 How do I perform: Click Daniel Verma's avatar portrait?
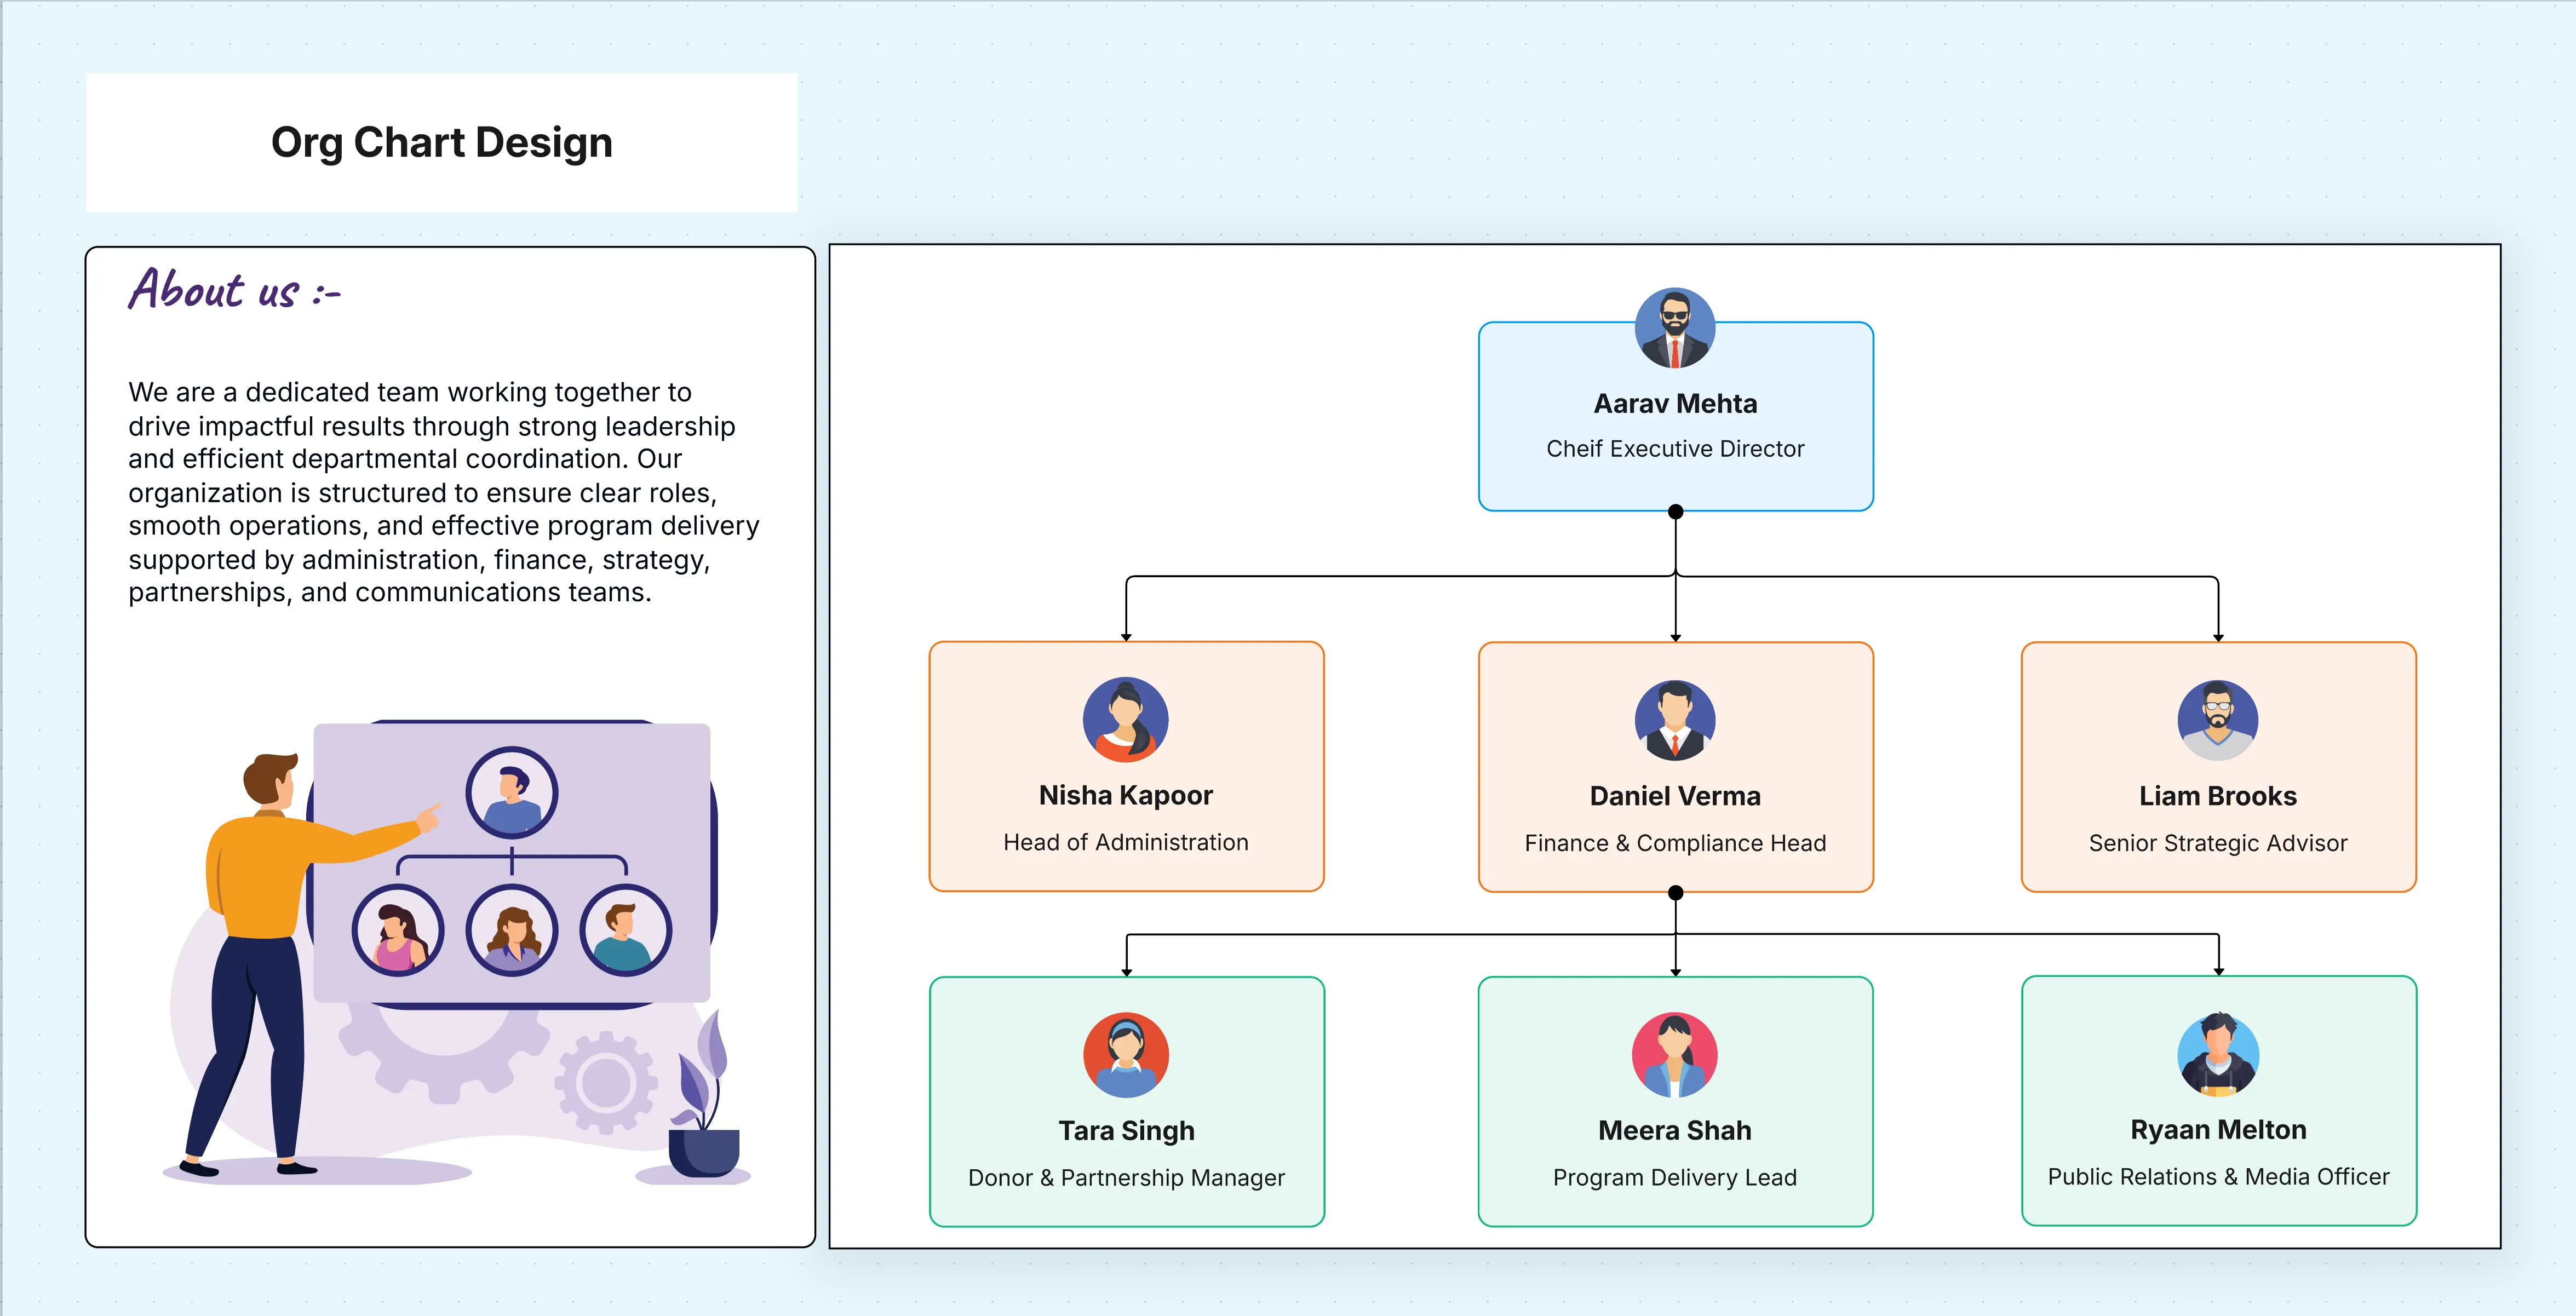point(1675,720)
